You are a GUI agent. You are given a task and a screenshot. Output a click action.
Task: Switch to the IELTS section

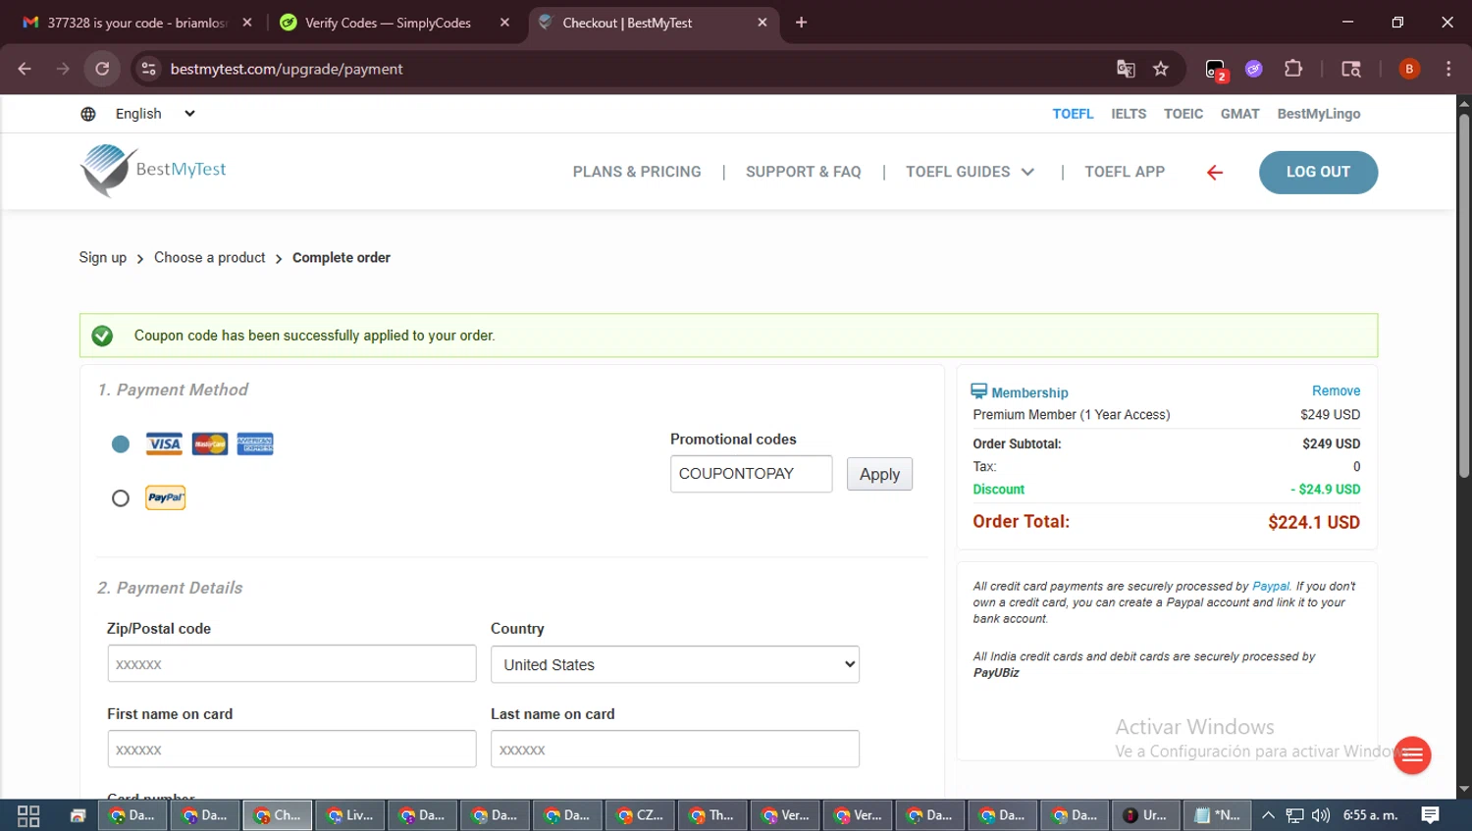point(1129,114)
